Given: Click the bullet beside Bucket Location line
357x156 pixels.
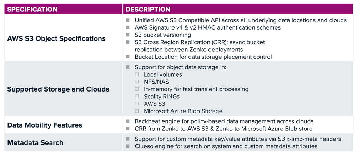Looking at the screenshot, I should coord(127,57).
